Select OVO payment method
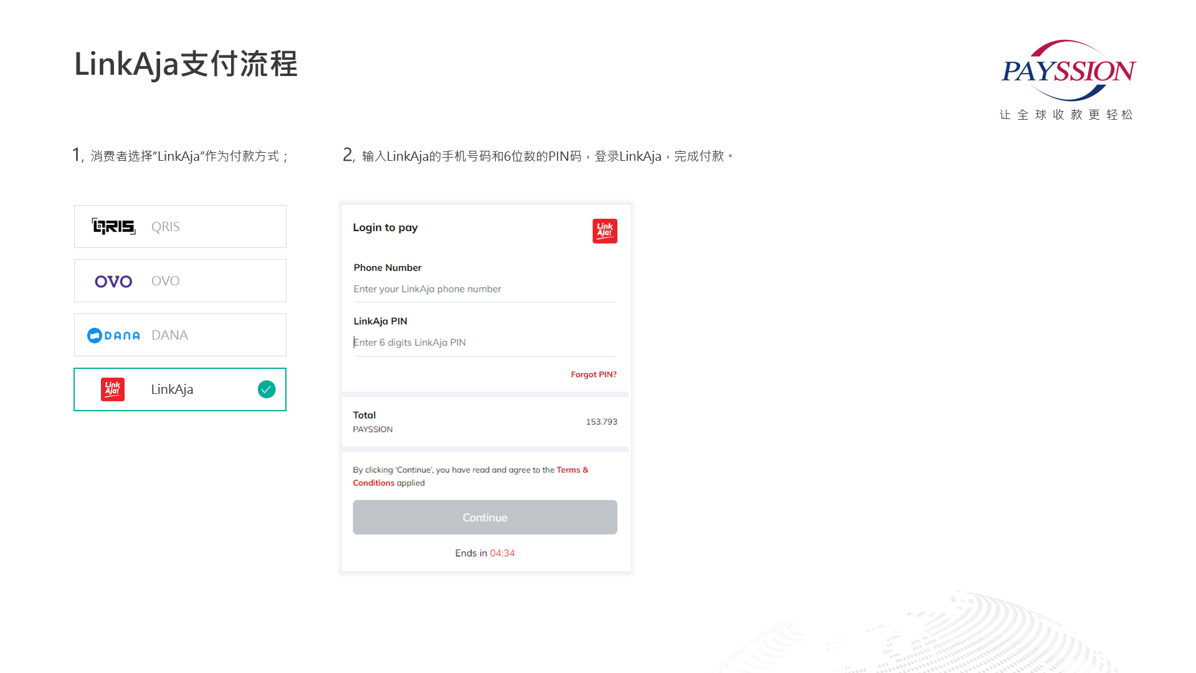 point(180,281)
